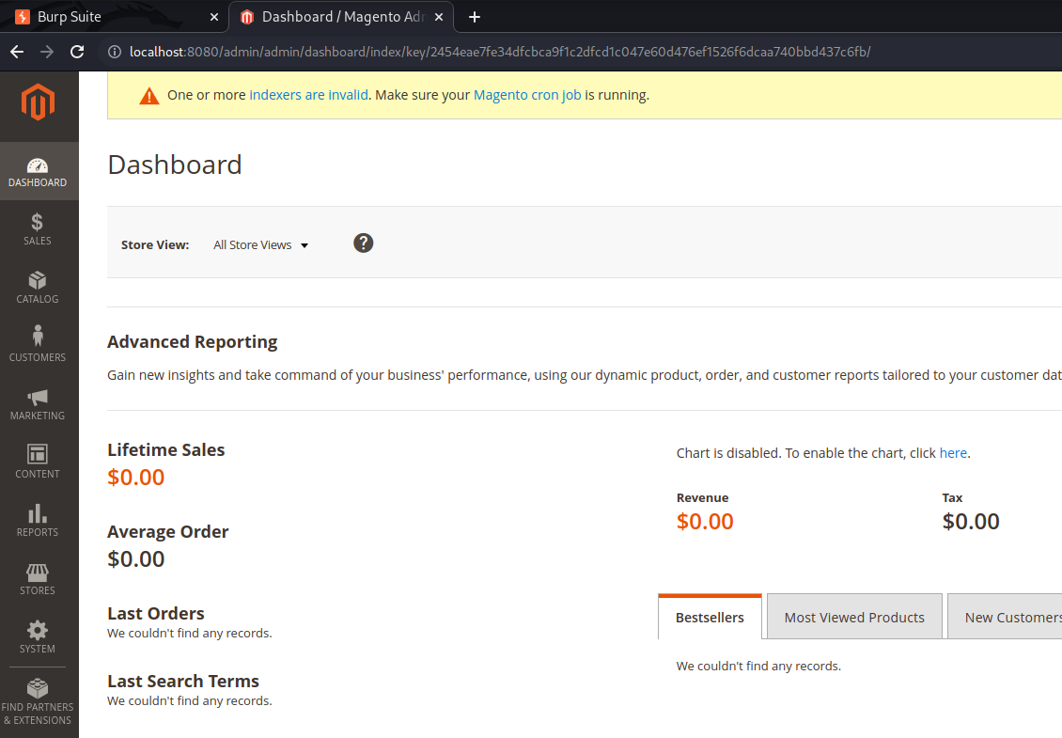Open the Dashboard sidebar menu

(38, 171)
